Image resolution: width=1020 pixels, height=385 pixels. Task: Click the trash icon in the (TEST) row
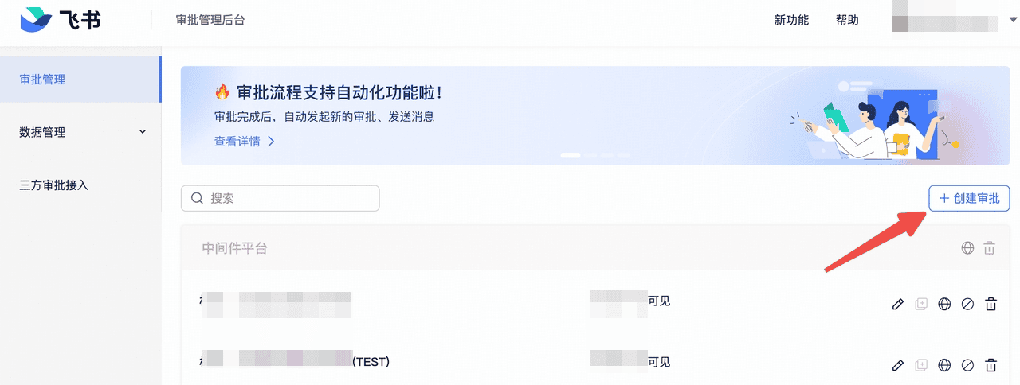coord(991,366)
